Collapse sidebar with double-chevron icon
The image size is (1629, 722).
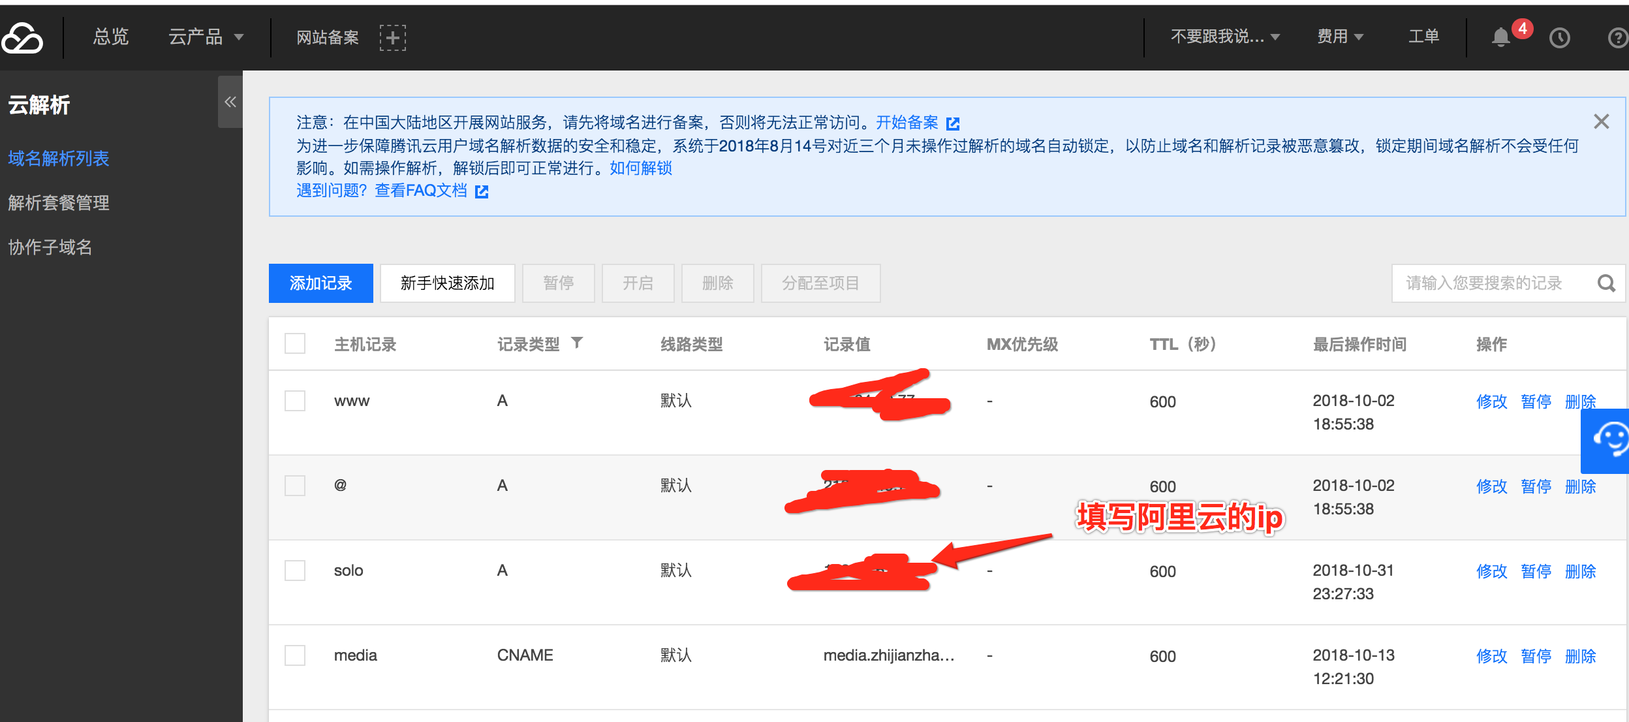(x=230, y=102)
